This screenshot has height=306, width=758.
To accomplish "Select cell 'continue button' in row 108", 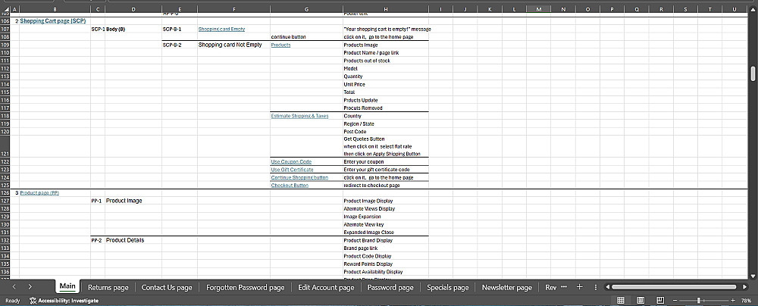I will pyautogui.click(x=306, y=37).
